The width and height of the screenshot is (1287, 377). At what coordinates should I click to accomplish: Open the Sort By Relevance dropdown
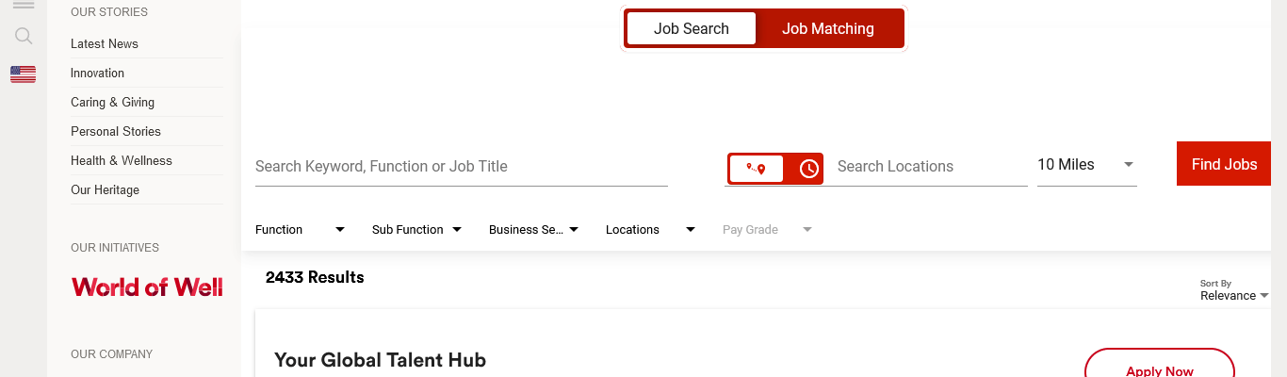coord(1234,295)
